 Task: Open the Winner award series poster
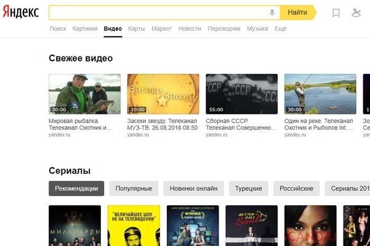click(193, 226)
